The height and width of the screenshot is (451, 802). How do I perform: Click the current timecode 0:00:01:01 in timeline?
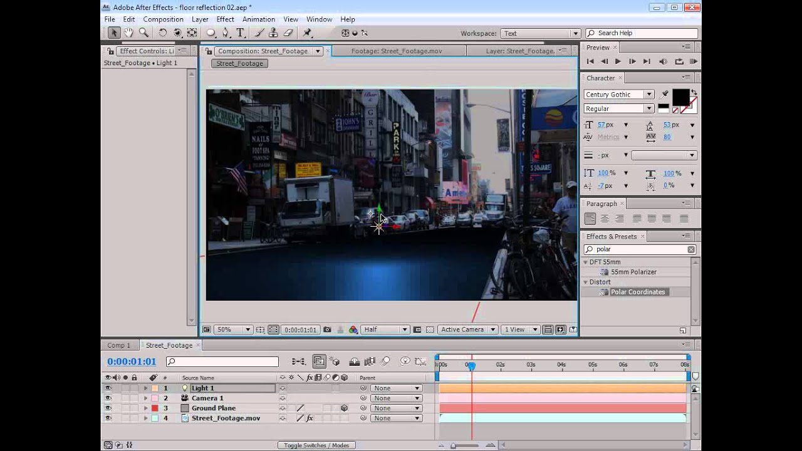click(x=132, y=361)
